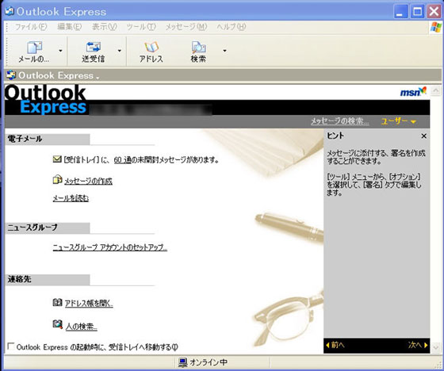Open the ユーザー dropdown menu
Image resolution: width=444 pixels, height=371 pixels.
[398, 121]
